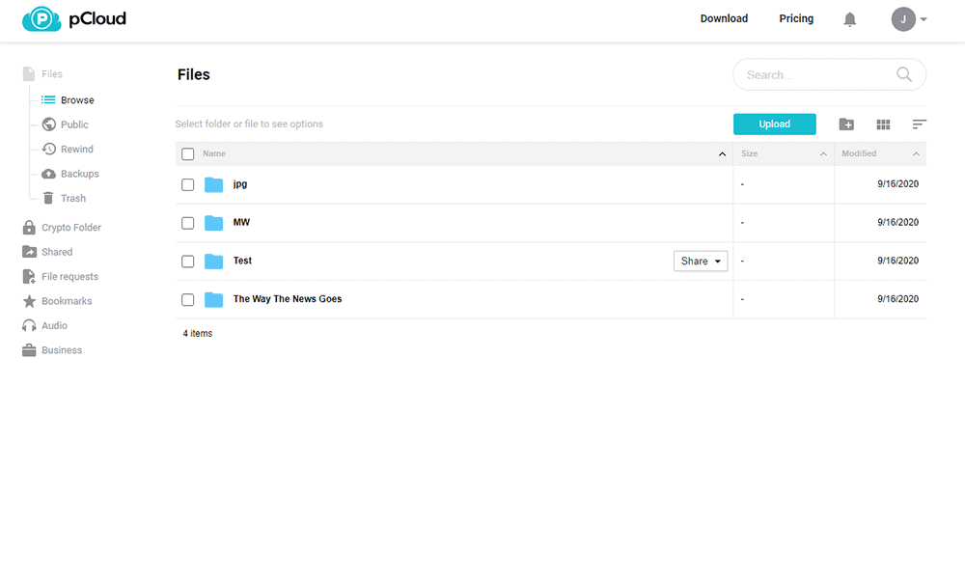Expand the account menu arrow
This screenshot has width=965, height=579.
point(924,19)
